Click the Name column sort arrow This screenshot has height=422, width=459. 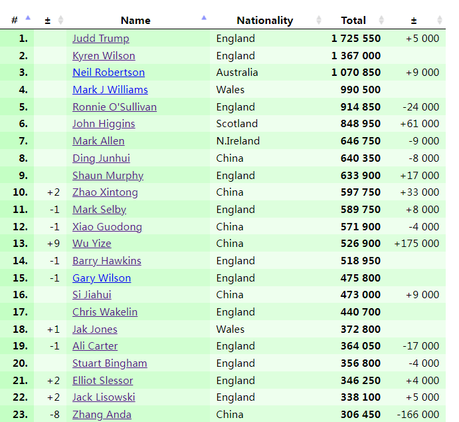tap(204, 18)
